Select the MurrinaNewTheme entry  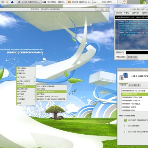point(135,101)
